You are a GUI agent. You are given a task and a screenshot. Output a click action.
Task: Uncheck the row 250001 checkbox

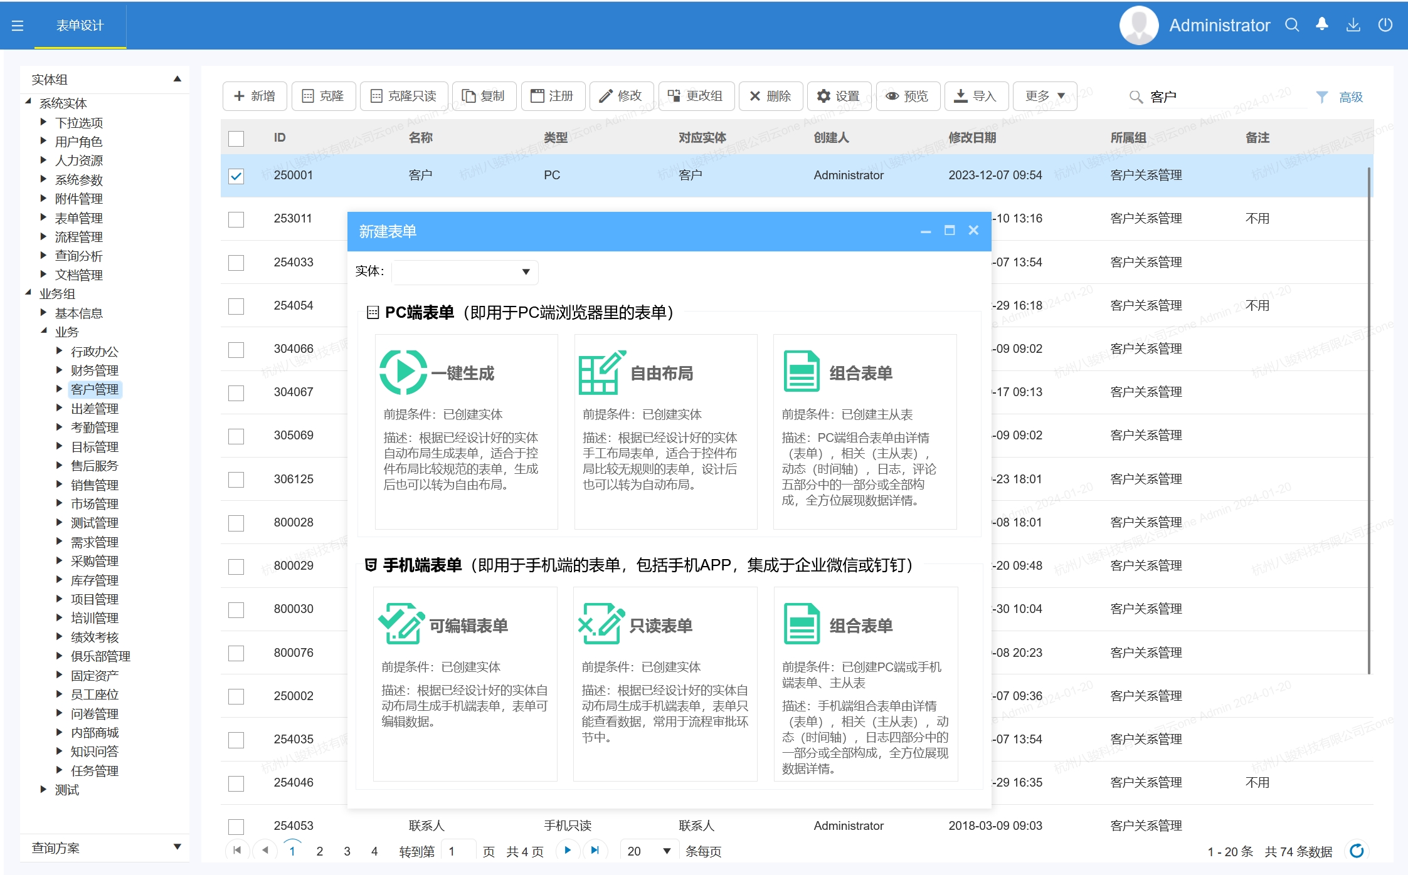point(236,176)
